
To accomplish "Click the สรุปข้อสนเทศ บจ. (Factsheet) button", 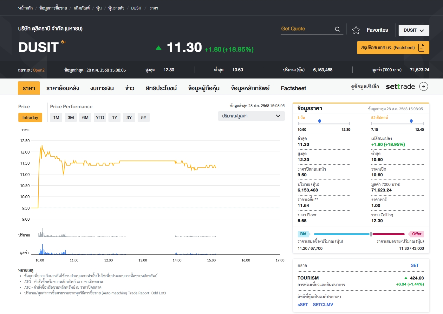I will pyautogui.click(x=393, y=48).
